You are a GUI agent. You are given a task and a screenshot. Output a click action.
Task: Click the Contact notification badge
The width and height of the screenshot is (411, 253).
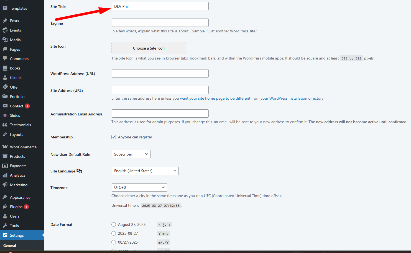[x=27, y=106]
